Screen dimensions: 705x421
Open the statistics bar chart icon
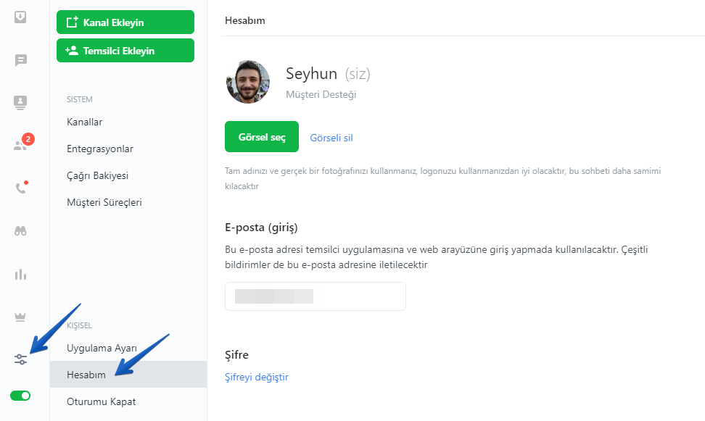[x=21, y=274]
